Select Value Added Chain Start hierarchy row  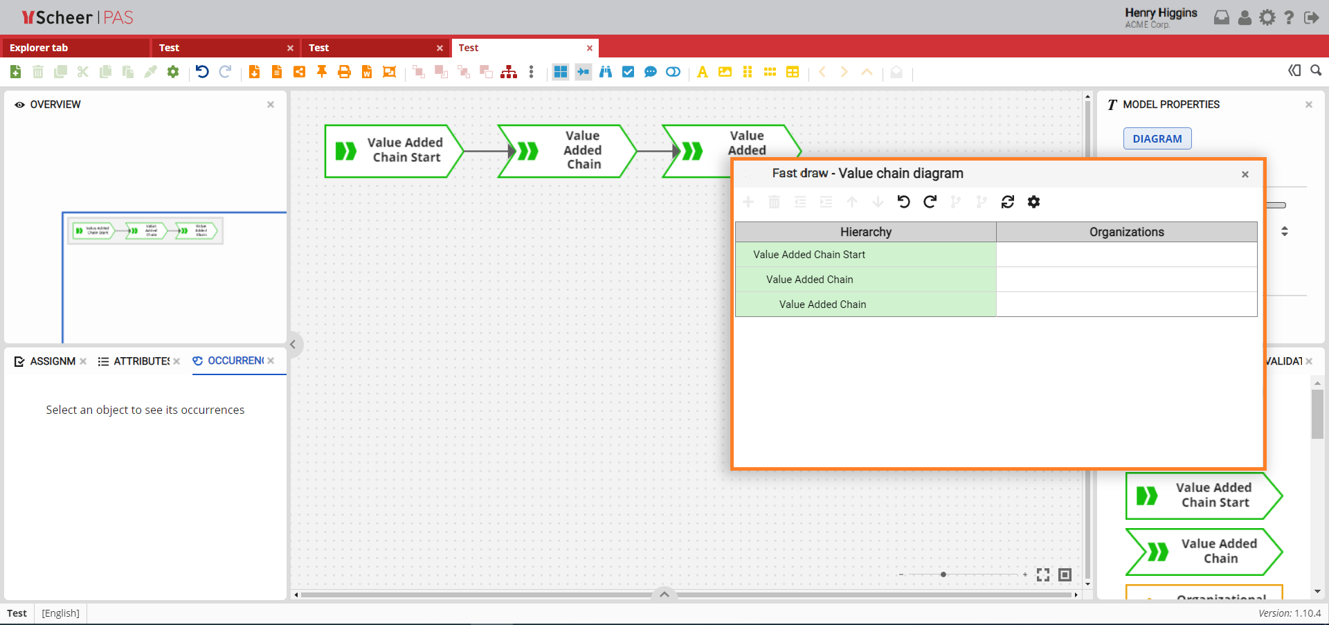[865, 255]
